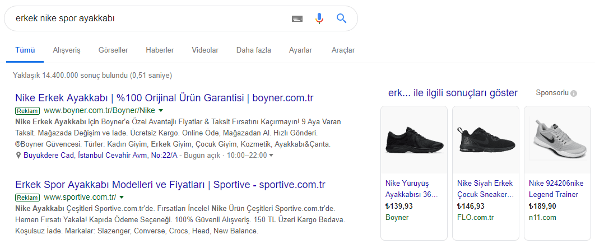Click the www.sportive.com.tr green URL
The width and height of the screenshot is (595, 244).
80,198
